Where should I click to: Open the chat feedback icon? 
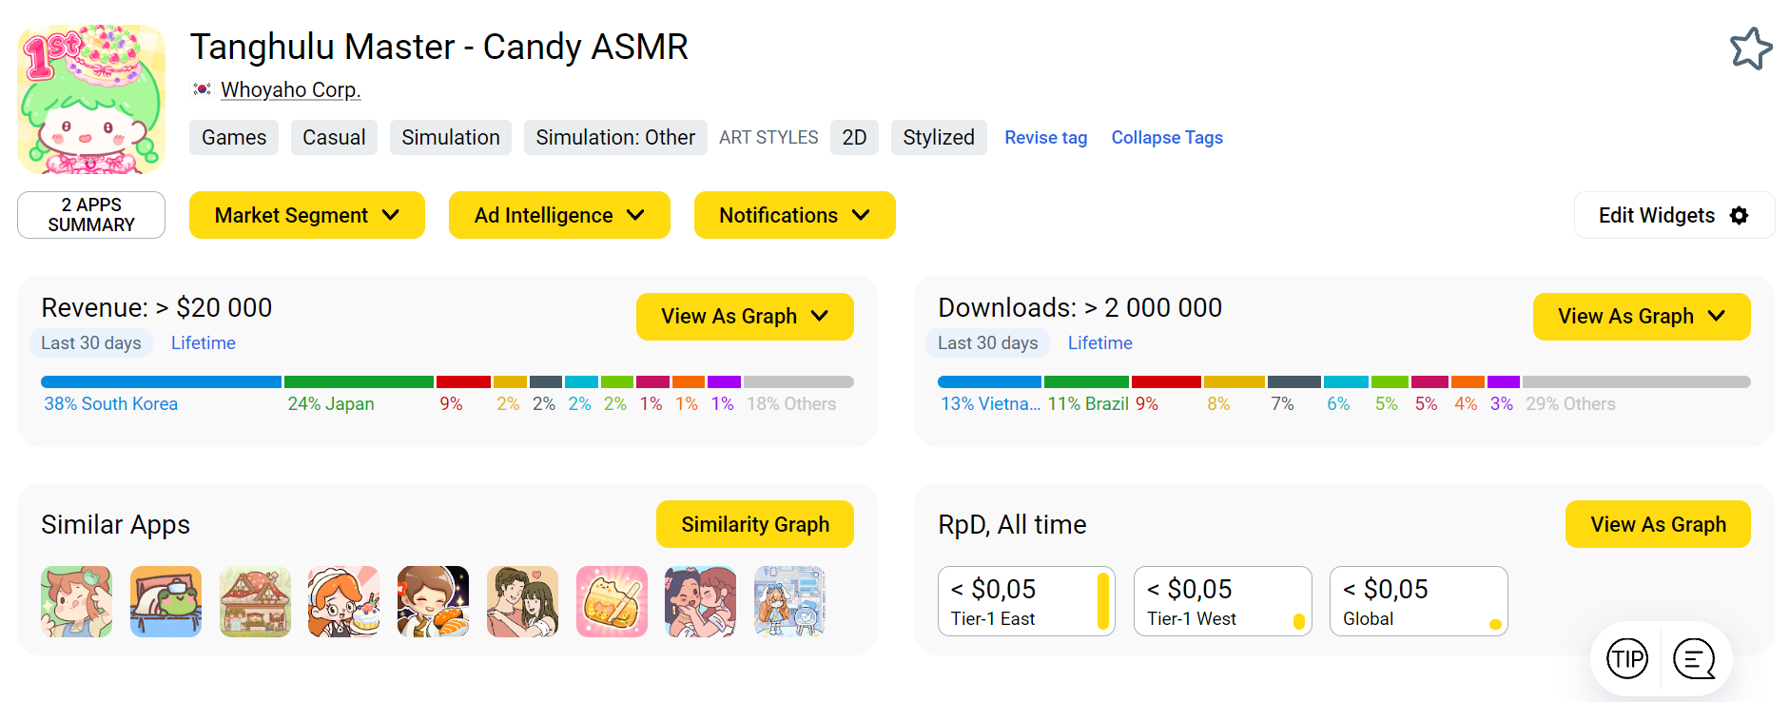(1693, 658)
